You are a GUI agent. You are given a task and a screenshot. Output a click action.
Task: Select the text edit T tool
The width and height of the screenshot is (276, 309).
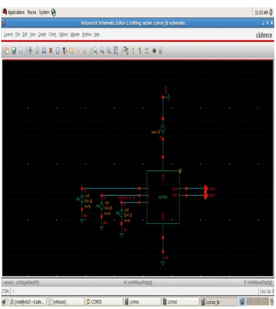click(x=64, y=50)
